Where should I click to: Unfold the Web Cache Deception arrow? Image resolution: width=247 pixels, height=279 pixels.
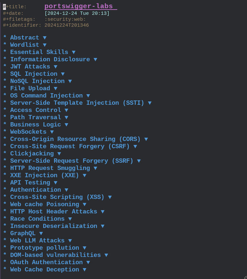[x=85, y=270]
